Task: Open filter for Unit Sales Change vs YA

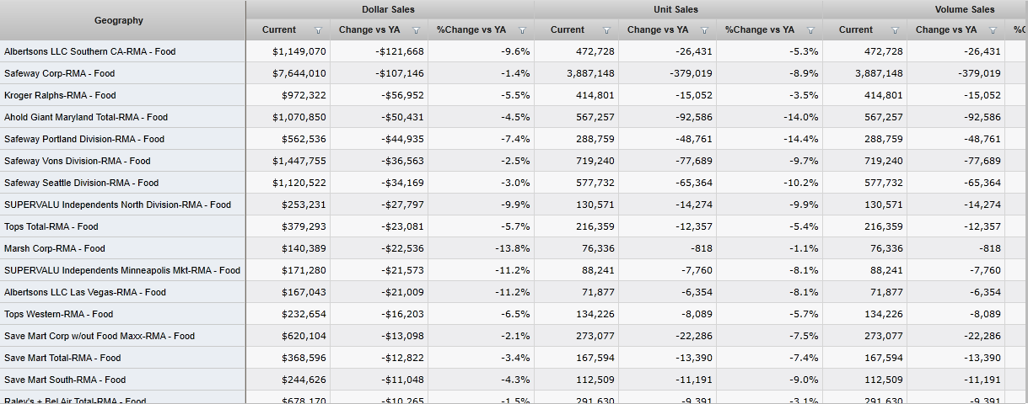Action: pyautogui.click(x=705, y=30)
